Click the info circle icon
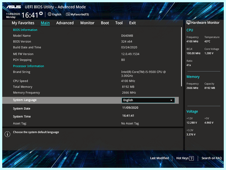 coord(8,134)
